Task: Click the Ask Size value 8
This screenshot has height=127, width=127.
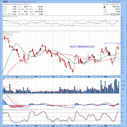Action: point(27,9)
